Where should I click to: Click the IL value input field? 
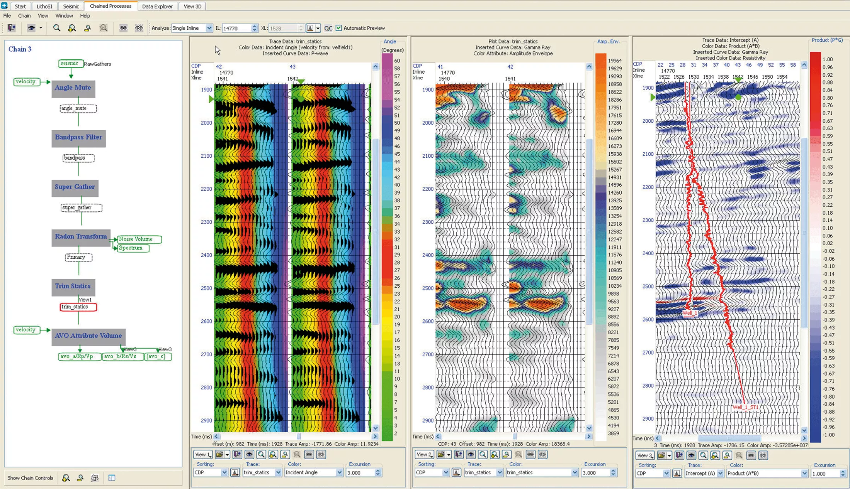237,28
